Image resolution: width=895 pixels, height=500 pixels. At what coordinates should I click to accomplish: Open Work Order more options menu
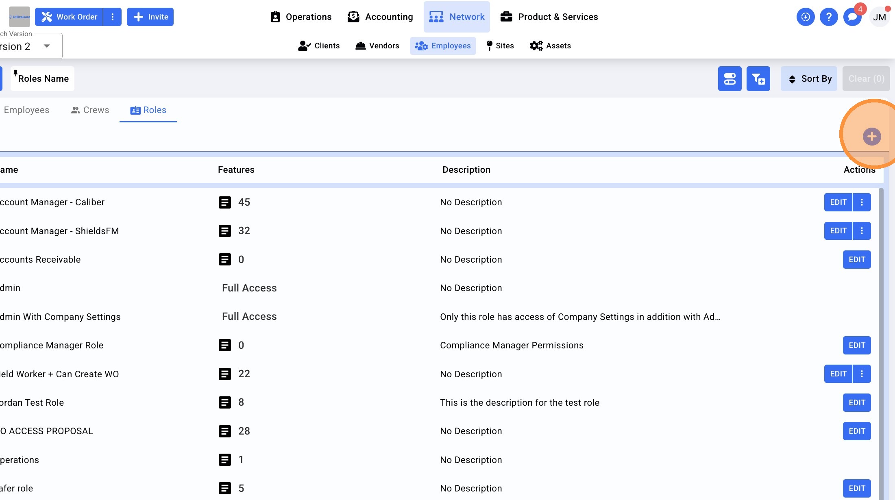pyautogui.click(x=113, y=17)
